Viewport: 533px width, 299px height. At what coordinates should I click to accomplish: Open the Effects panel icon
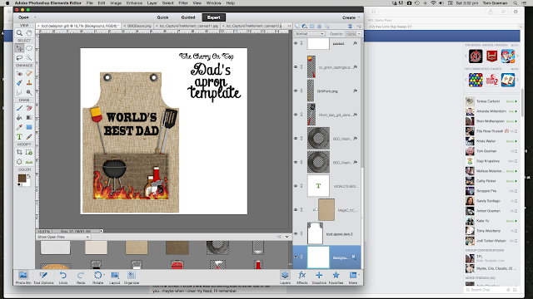pos(301,277)
